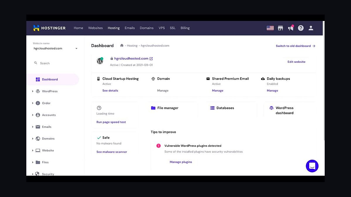Image resolution: width=351 pixels, height=197 pixels.
Task: Click the Hostinger logo
Action: pos(49,28)
